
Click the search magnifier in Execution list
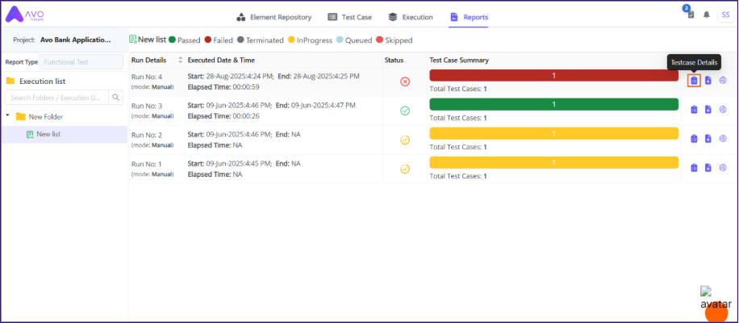(x=116, y=98)
